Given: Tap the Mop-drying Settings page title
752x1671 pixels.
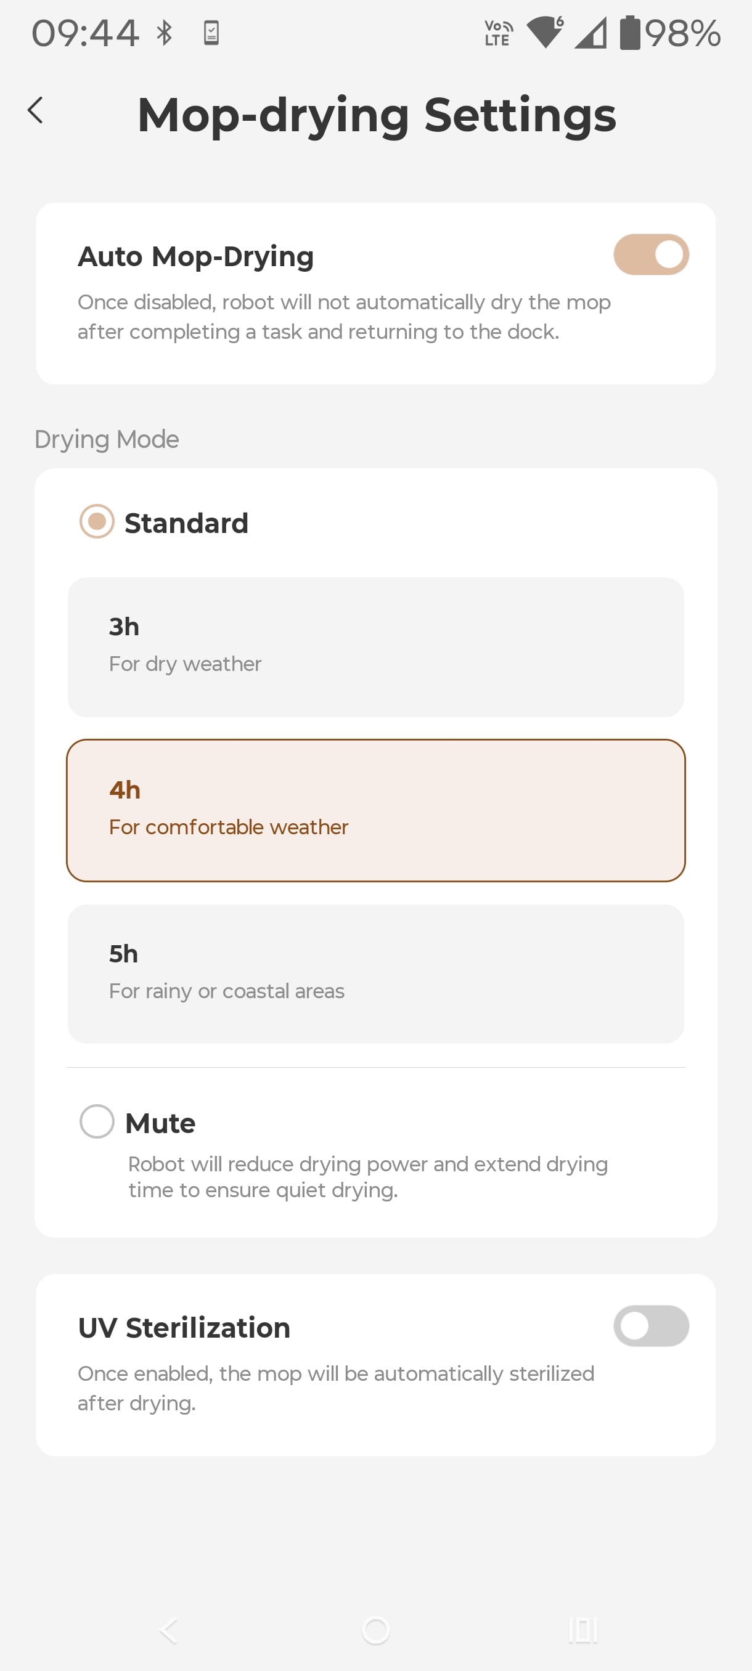Looking at the screenshot, I should 377,115.
